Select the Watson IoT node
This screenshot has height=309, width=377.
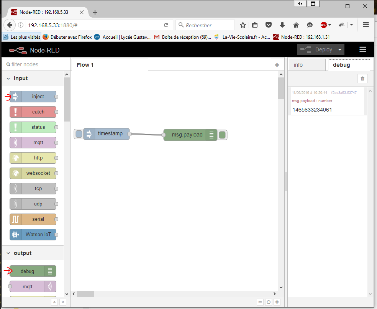(x=33, y=234)
